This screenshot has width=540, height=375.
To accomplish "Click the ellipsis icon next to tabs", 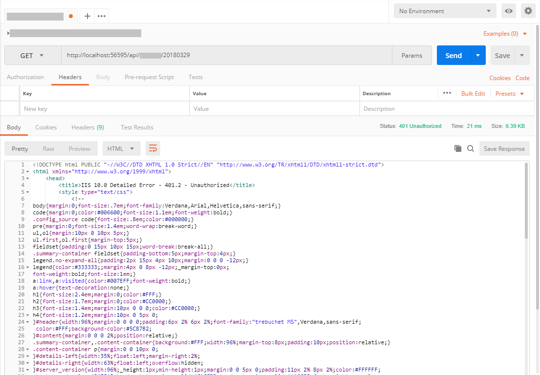I will [x=101, y=16].
